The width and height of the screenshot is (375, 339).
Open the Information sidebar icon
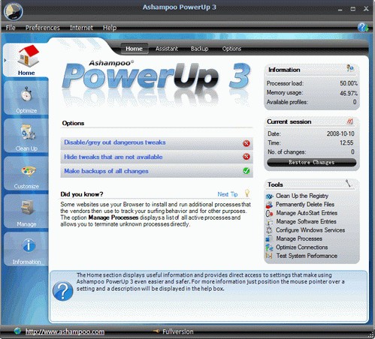click(29, 245)
